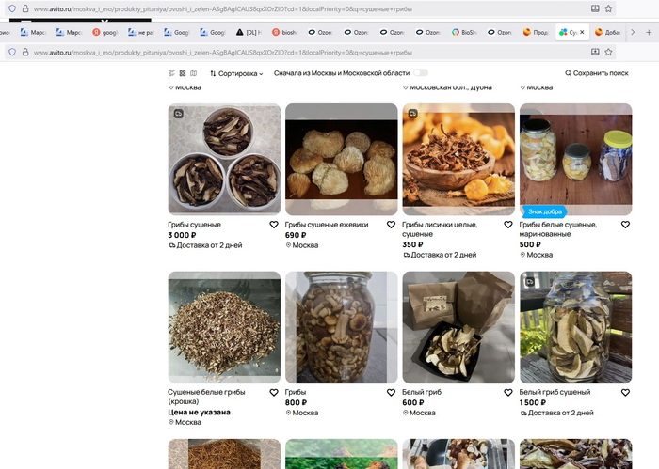Add 'Грибы сушеные ежевики' to favorites
Image resolution: width=659 pixels, height=469 pixels.
point(391,226)
